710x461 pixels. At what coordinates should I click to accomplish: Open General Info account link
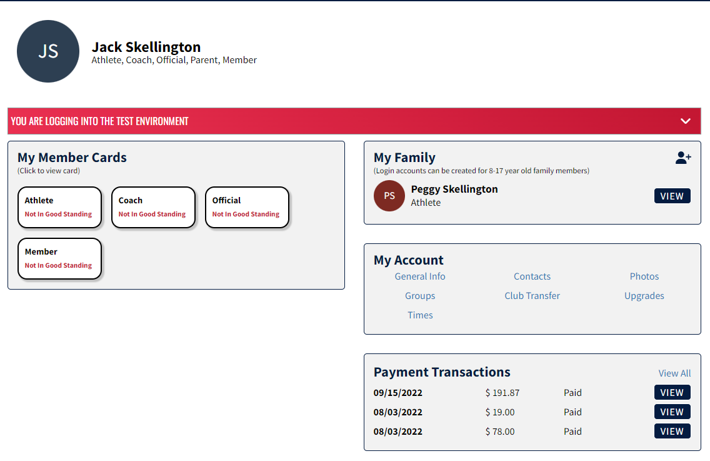click(x=420, y=276)
